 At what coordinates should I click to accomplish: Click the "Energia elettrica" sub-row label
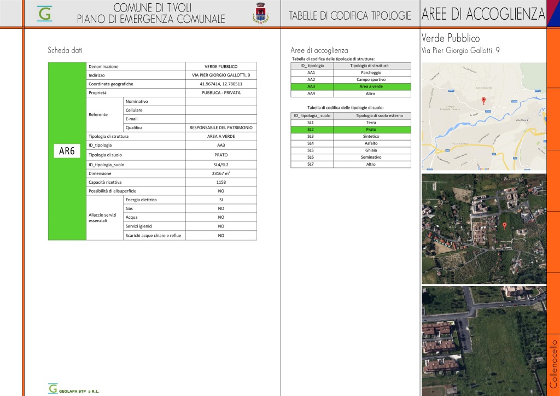[x=141, y=200]
